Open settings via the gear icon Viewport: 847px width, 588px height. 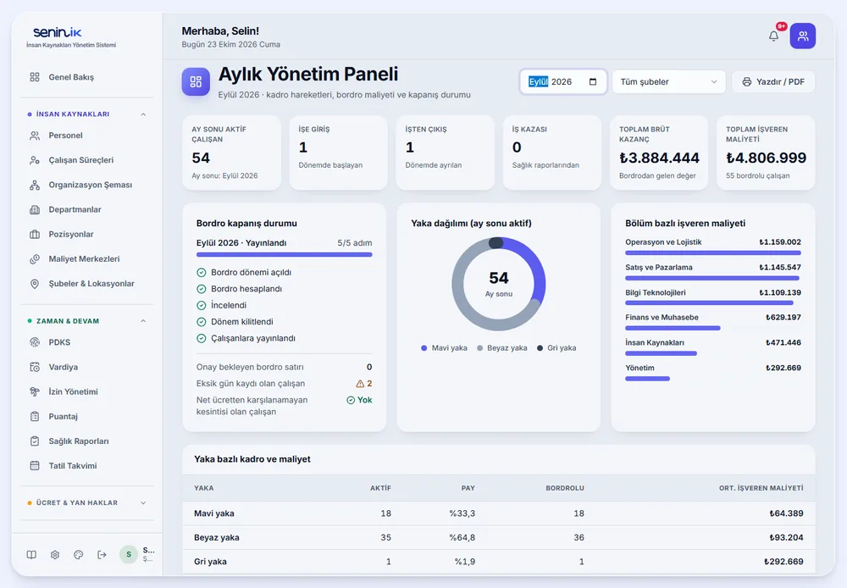(54, 554)
